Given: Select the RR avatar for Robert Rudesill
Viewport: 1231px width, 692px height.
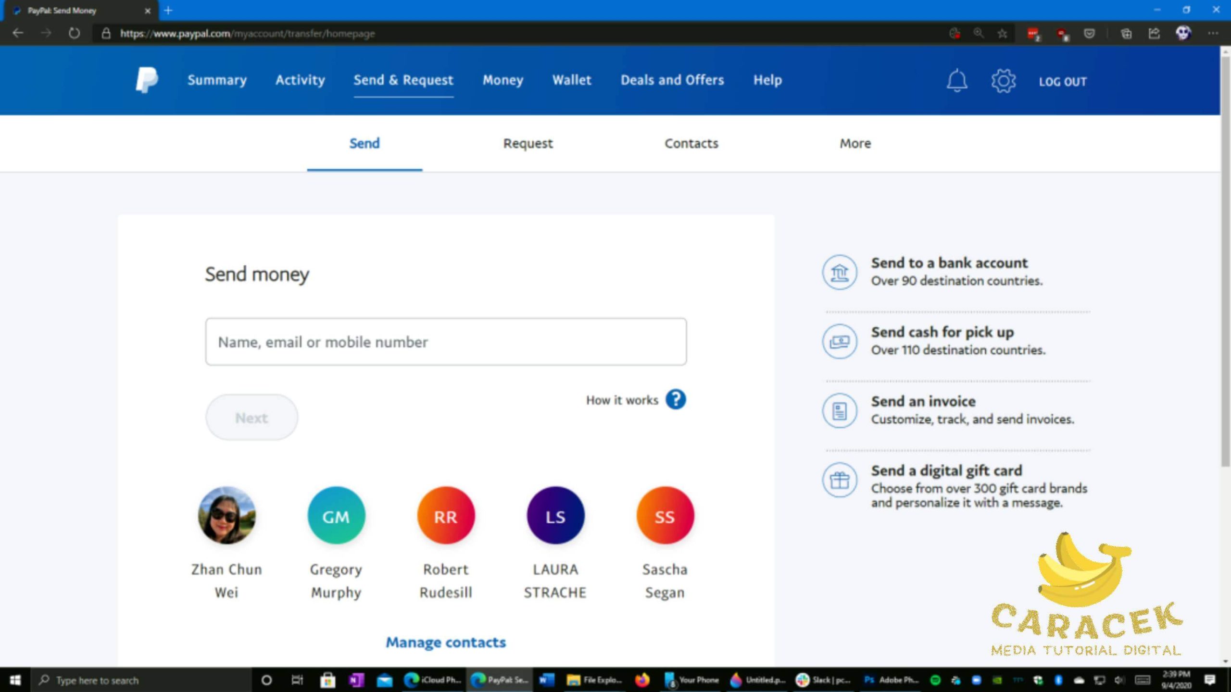Looking at the screenshot, I should (x=446, y=515).
